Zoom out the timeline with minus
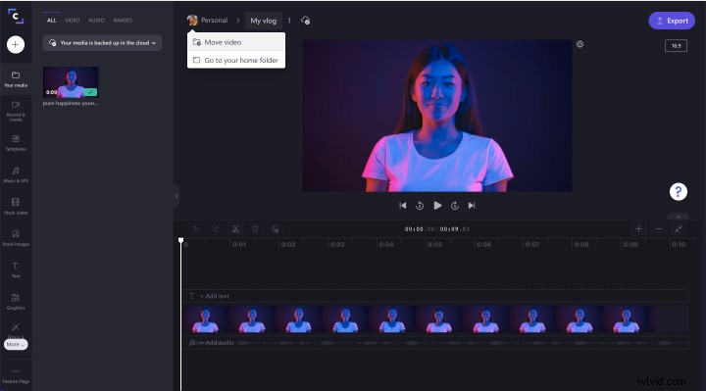706x391 pixels. [659, 229]
